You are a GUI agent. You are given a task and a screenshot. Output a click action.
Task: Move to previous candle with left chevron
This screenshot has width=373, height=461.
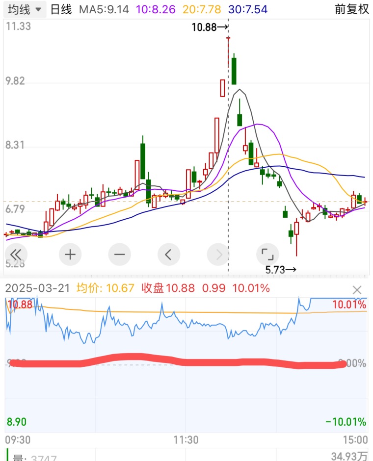[x=169, y=255]
